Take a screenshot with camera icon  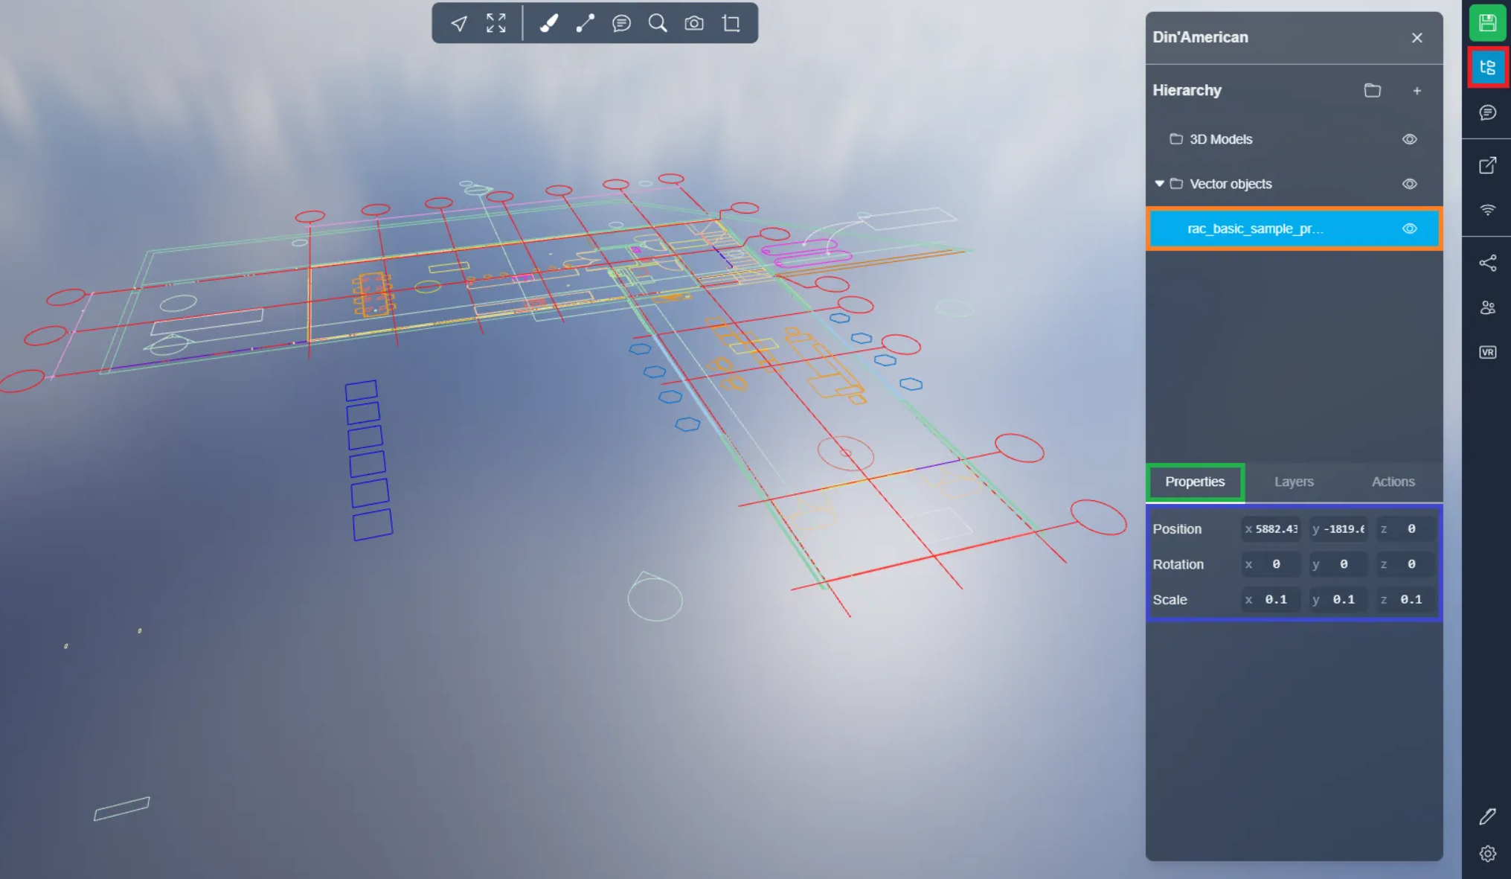tap(694, 24)
